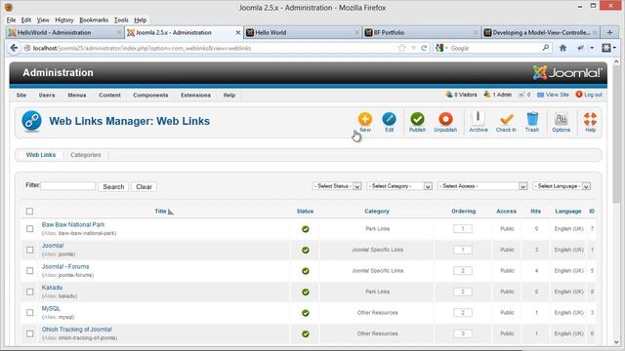Image resolution: width=625 pixels, height=351 pixels.
Task: Switch to the HelloWorld - Administration browser tab
Action: click(x=65, y=32)
